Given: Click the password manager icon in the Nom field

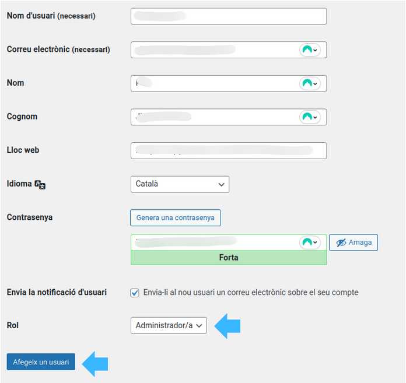Looking at the screenshot, I should 309,83.
